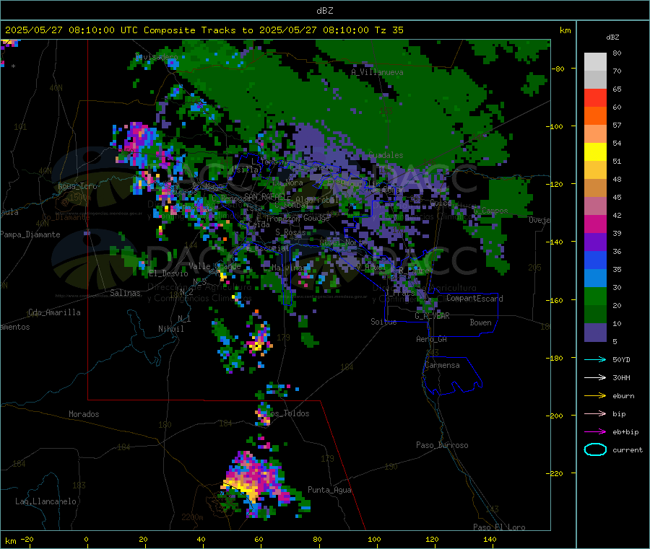
Task: Pick the light gray top swatch in legend
Action: tap(595, 62)
